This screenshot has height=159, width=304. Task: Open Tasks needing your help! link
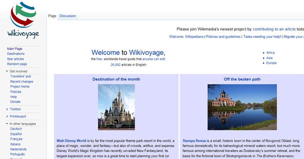click(x=262, y=37)
